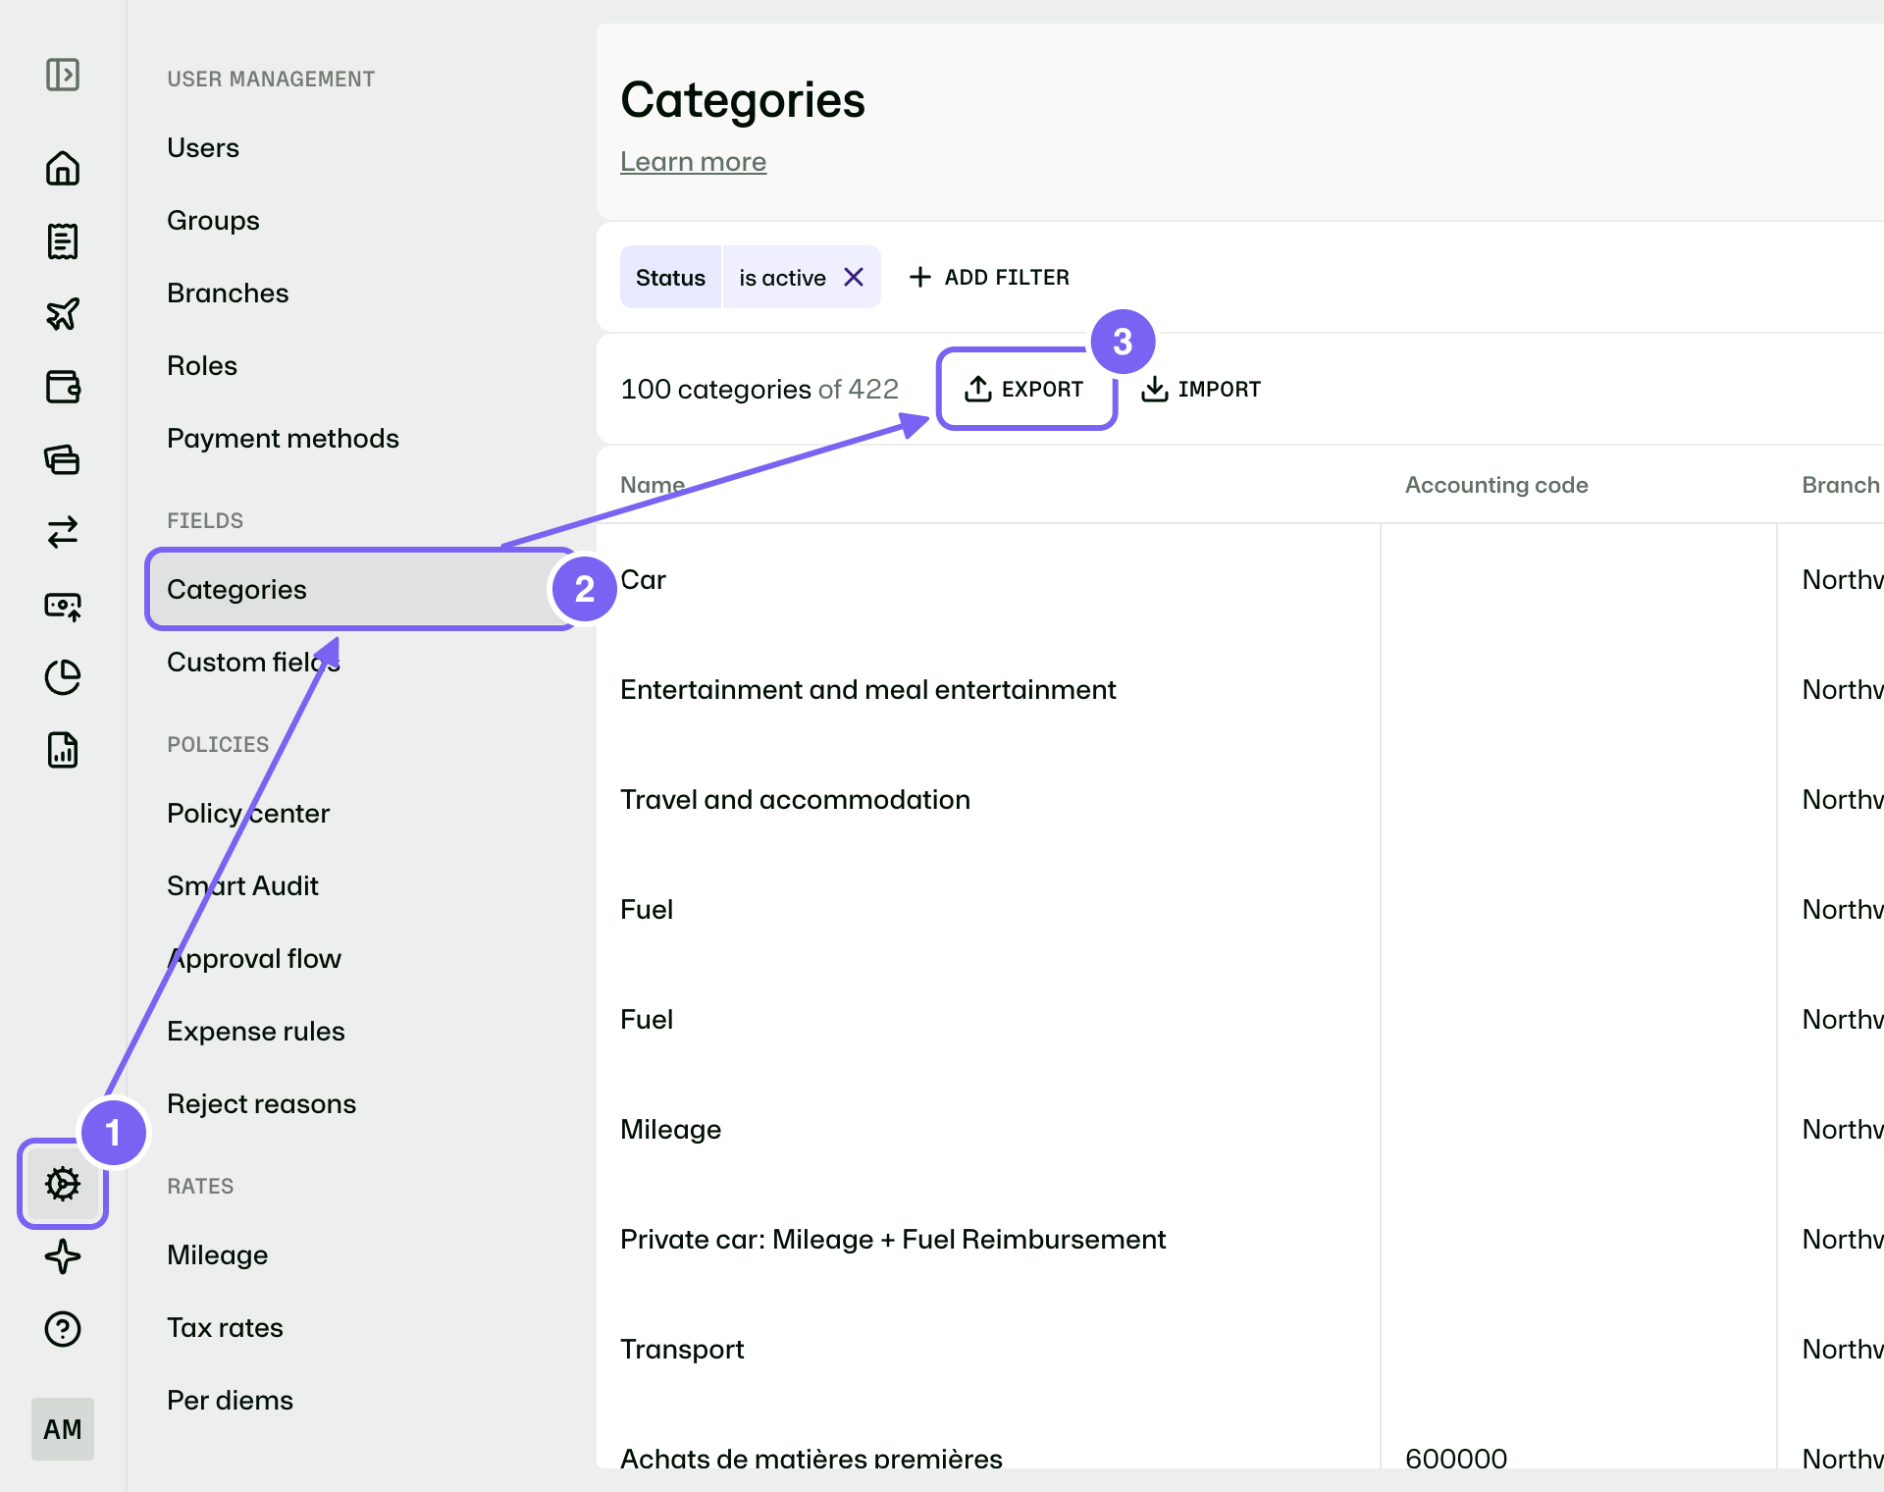Open Expense rules page
The width and height of the screenshot is (1884, 1492).
tap(256, 1031)
